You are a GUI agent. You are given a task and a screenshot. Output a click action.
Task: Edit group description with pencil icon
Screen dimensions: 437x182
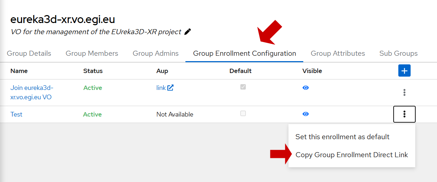click(x=188, y=32)
